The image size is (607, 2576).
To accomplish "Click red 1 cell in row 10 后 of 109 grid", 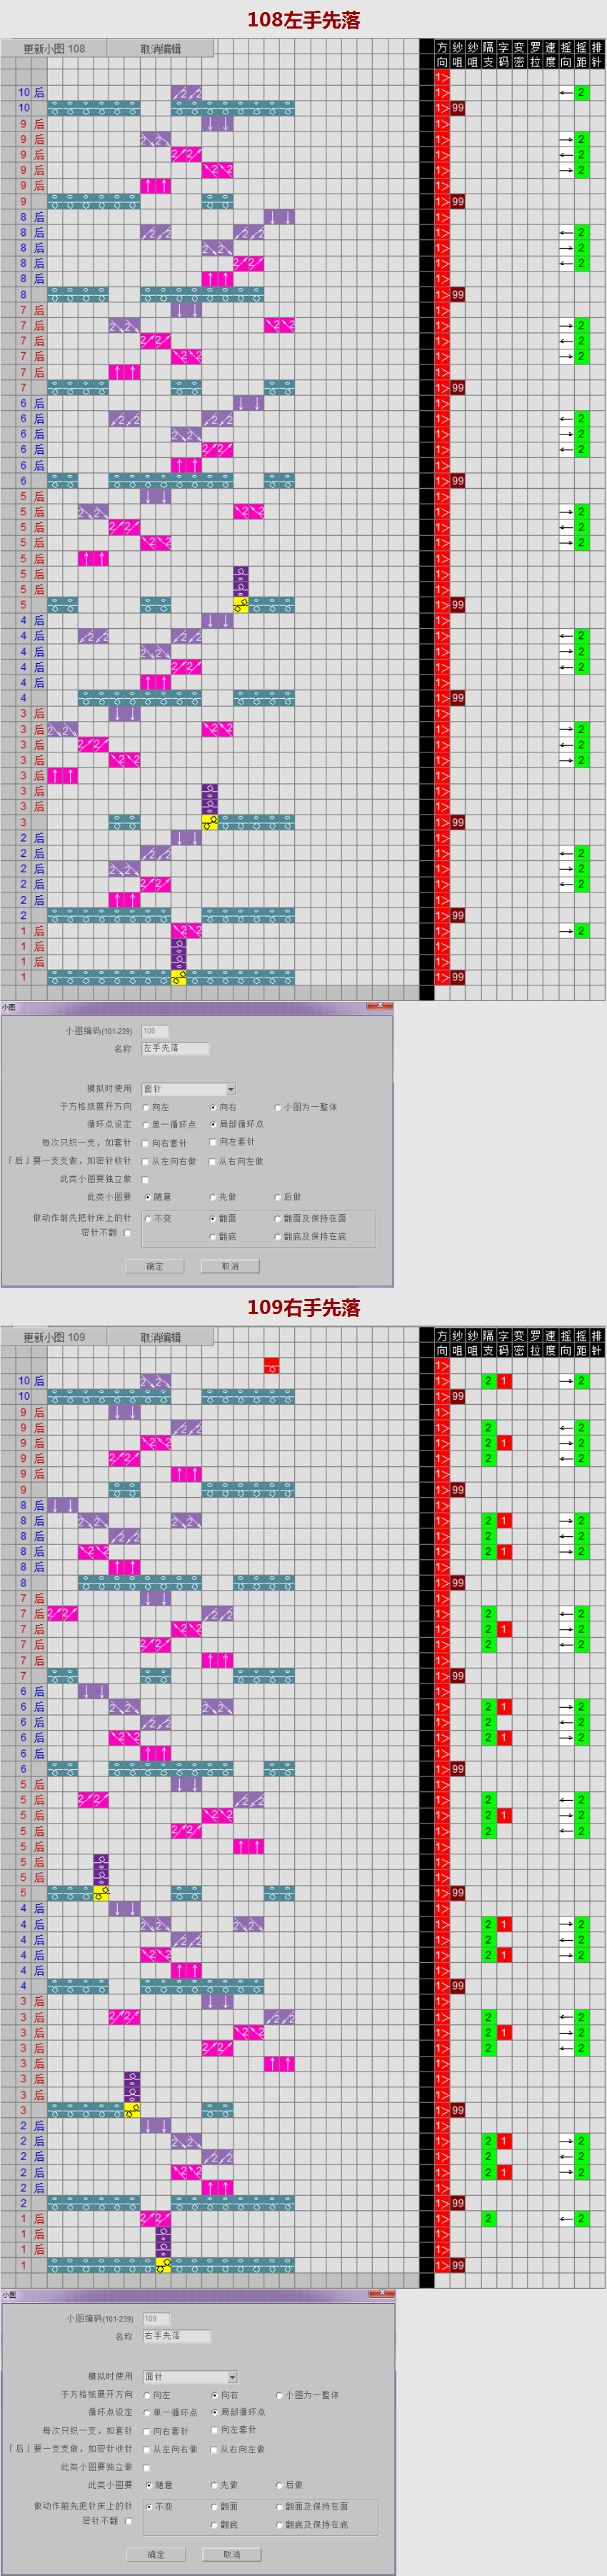I will point(504,1381).
